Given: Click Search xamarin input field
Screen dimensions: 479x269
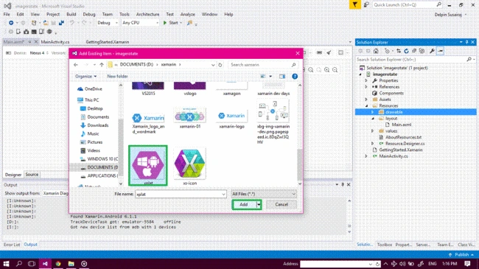Looking at the screenshot, I should [263, 65].
